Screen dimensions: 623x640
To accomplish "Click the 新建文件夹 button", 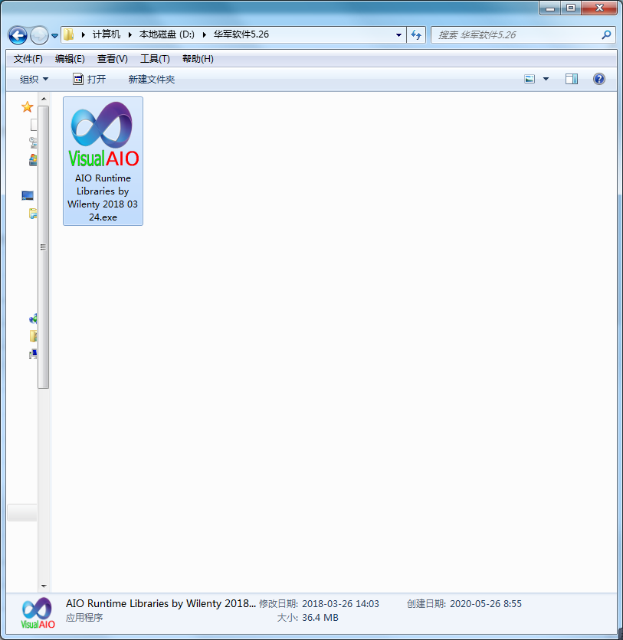I will point(152,80).
